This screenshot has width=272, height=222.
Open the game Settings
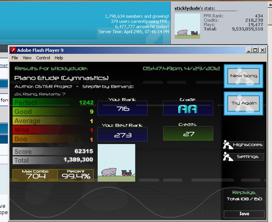coord(247,157)
